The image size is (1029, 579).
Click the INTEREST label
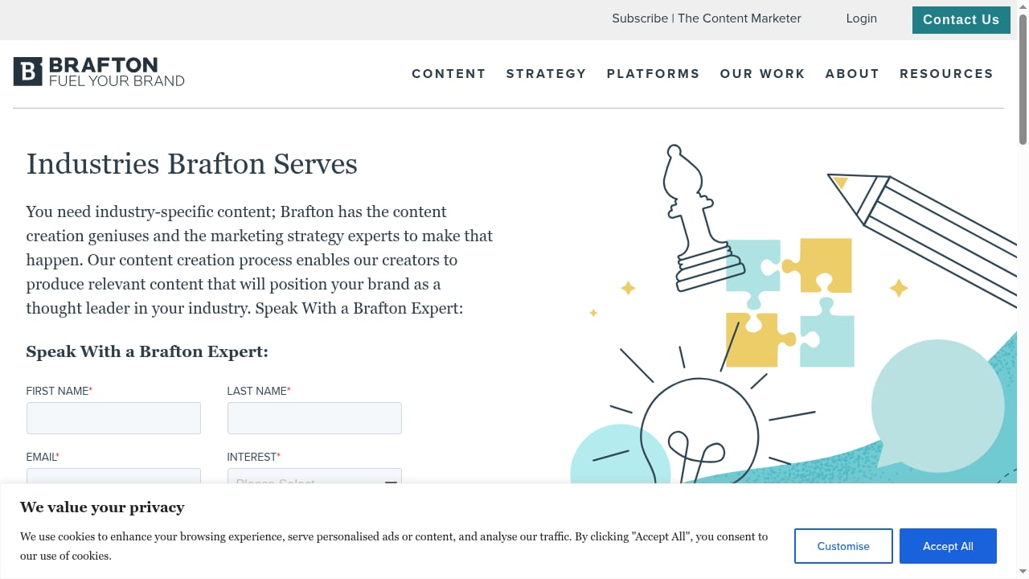tap(254, 457)
